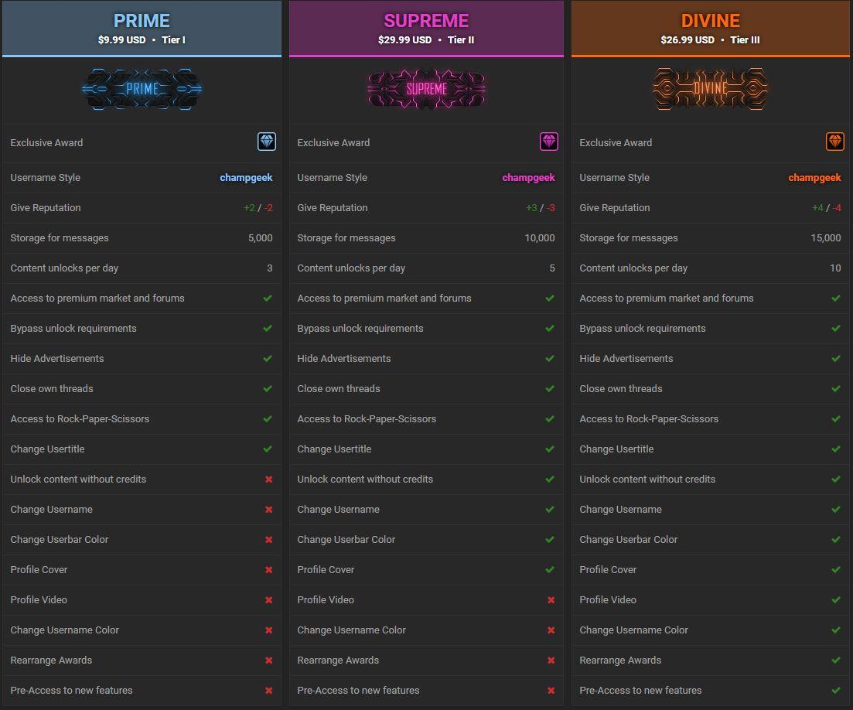Click the green check for Supreme Profile Cover

coord(550,570)
